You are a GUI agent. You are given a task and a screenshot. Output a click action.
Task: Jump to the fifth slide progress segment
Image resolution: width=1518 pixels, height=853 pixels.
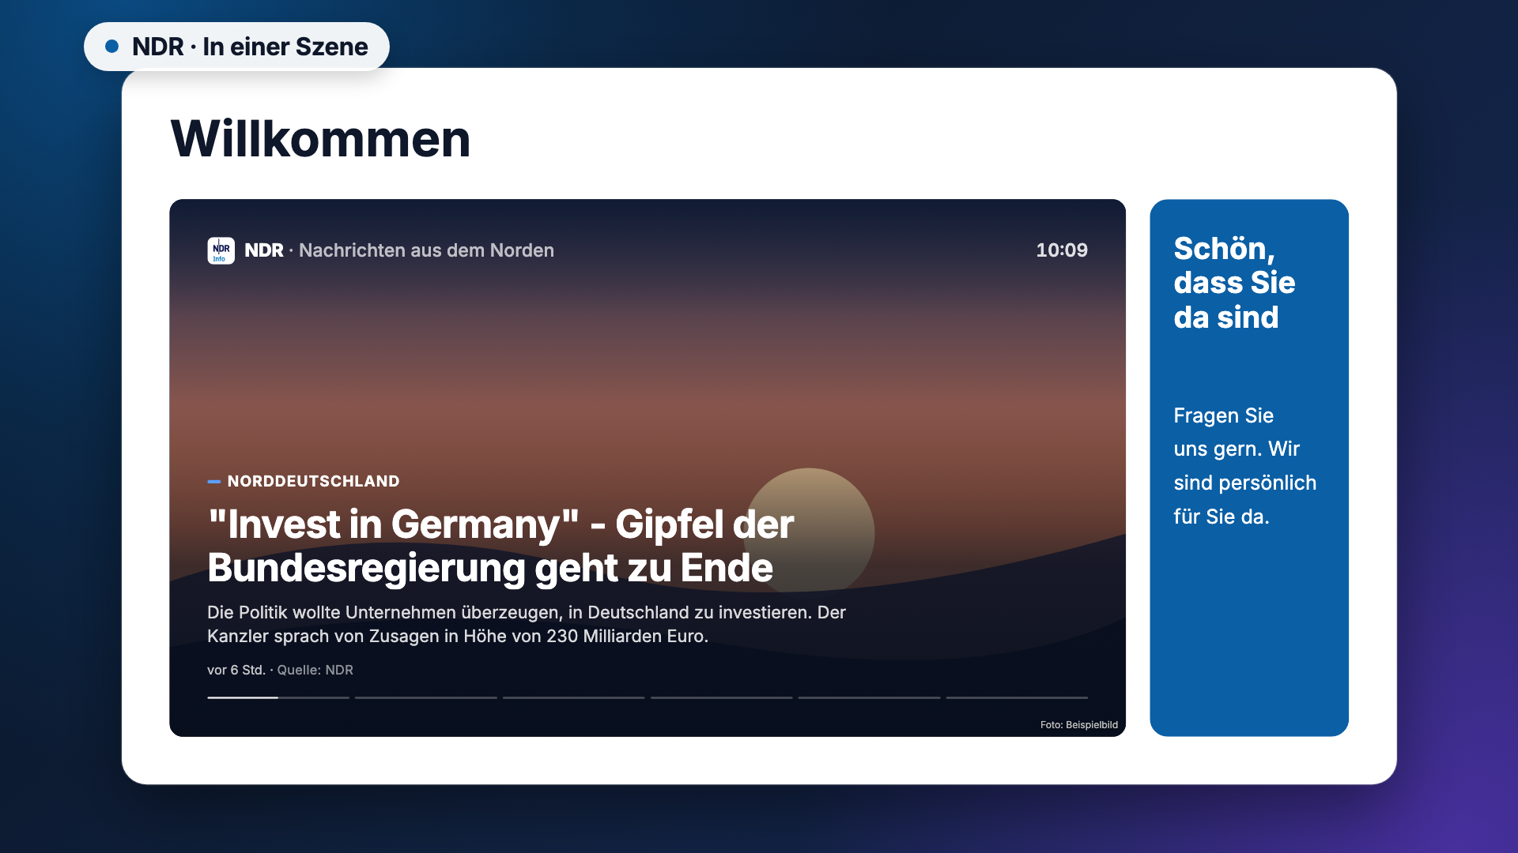coord(870,697)
